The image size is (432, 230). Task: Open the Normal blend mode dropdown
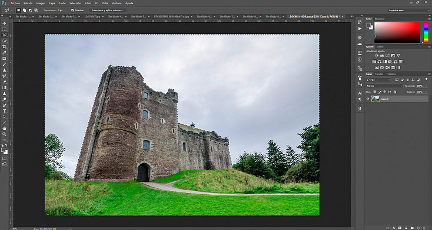384,86
